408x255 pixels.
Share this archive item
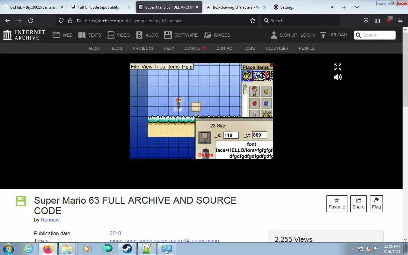point(358,203)
